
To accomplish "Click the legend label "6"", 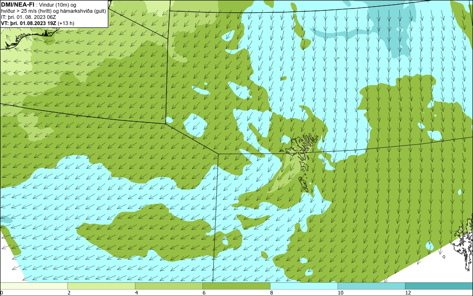I will click(x=204, y=293).
